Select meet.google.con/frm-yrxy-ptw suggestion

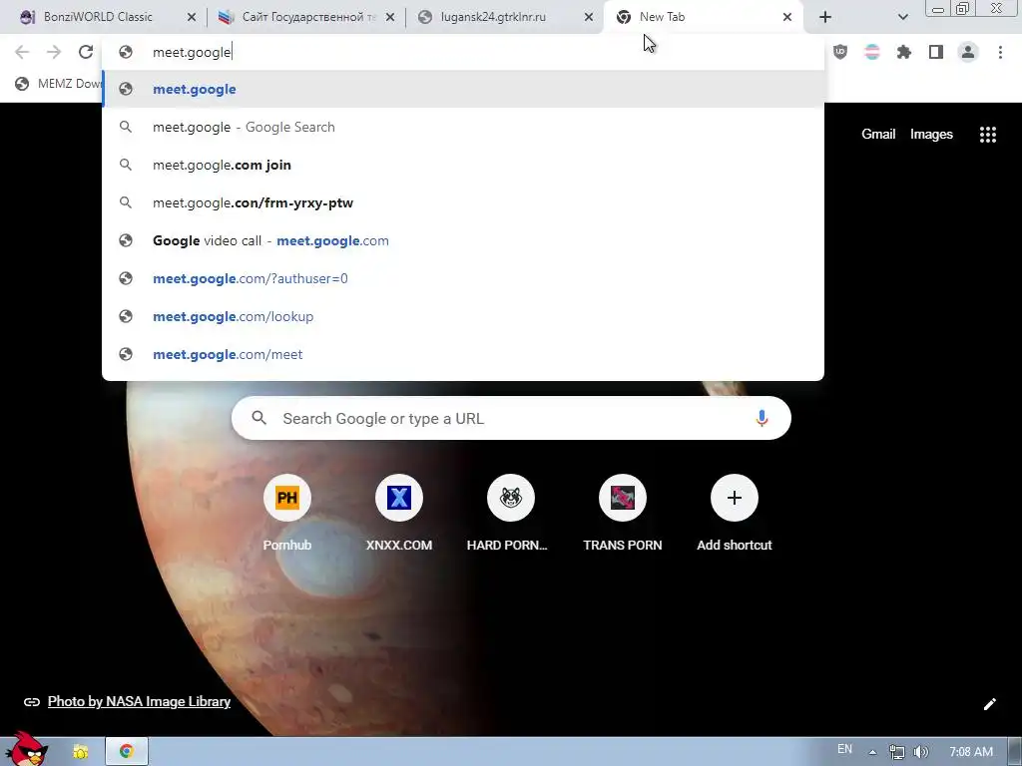(463, 202)
